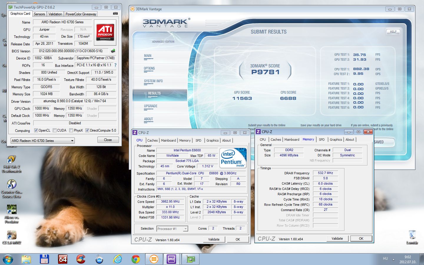Launch CCleaner from the taskbar
424x265 pixels.
click(81, 259)
